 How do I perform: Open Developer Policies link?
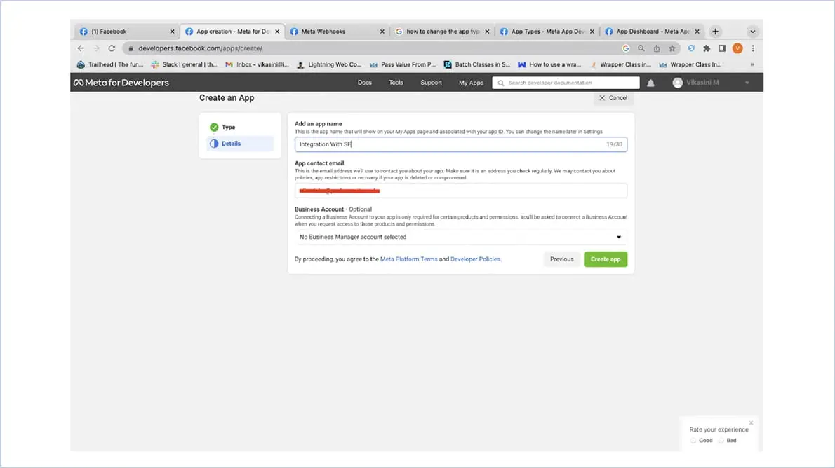click(475, 259)
